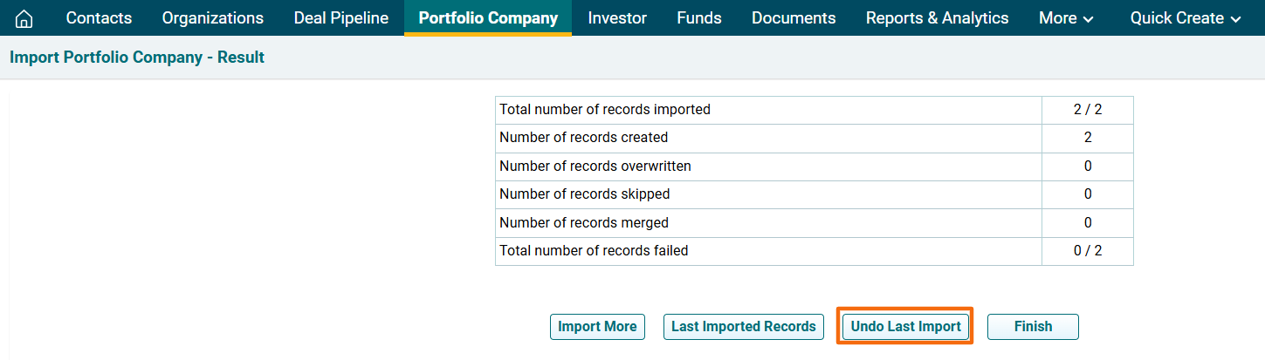Image resolution: width=1265 pixels, height=360 pixels.
Task: Expand the More dropdown
Action: 1066,18
